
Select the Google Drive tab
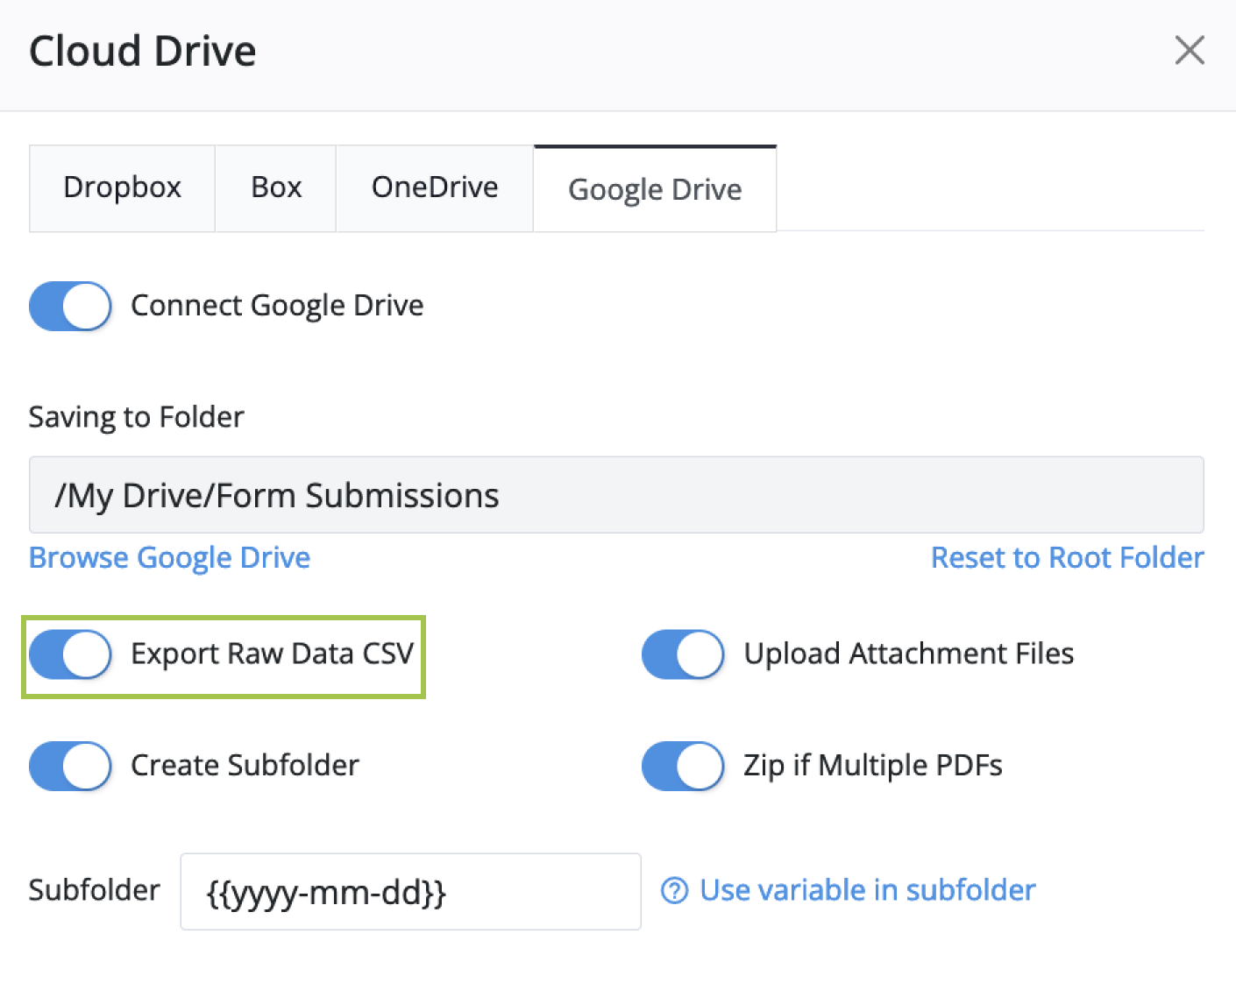(655, 189)
